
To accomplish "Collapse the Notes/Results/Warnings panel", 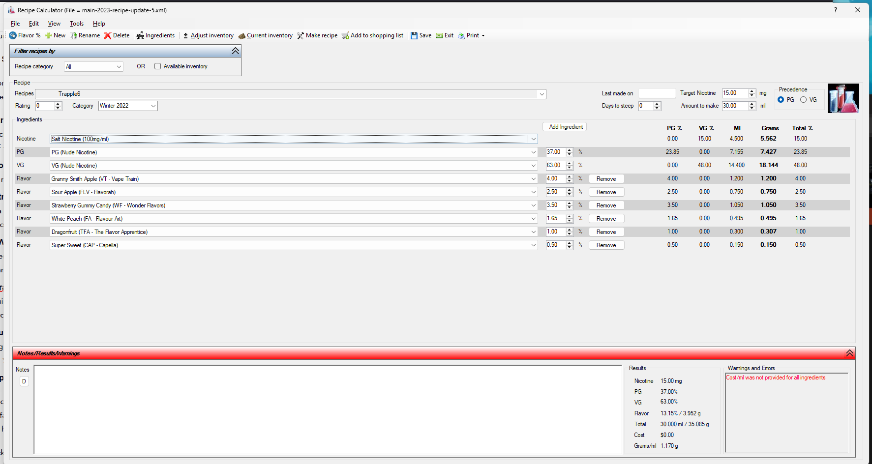I will [x=849, y=353].
